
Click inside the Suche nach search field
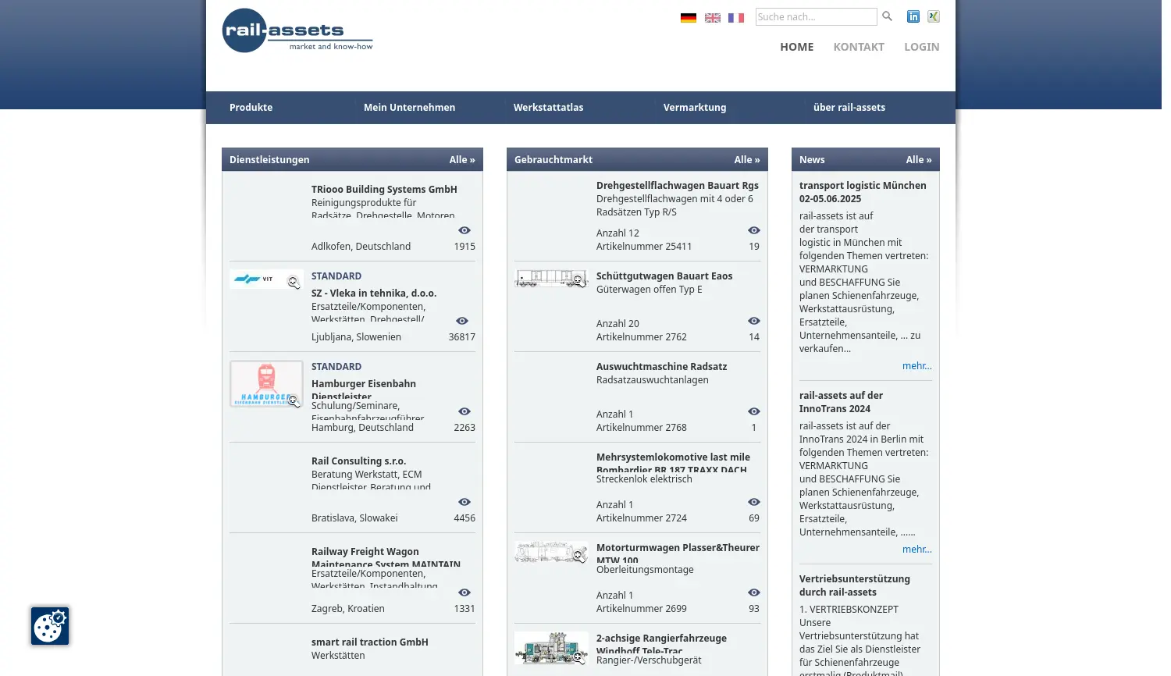(816, 16)
